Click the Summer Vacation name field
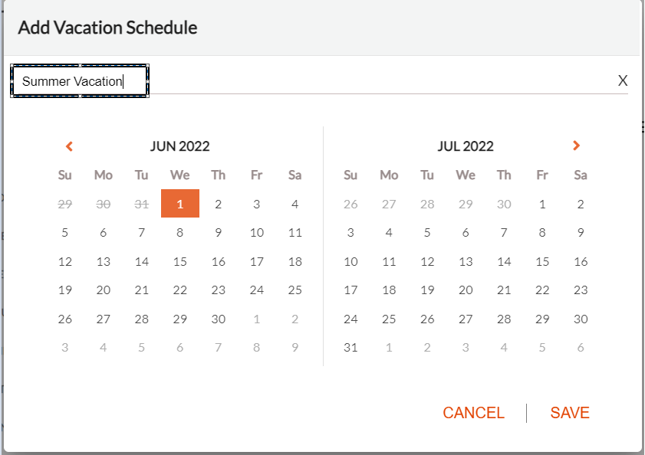645x455 pixels. click(x=80, y=81)
